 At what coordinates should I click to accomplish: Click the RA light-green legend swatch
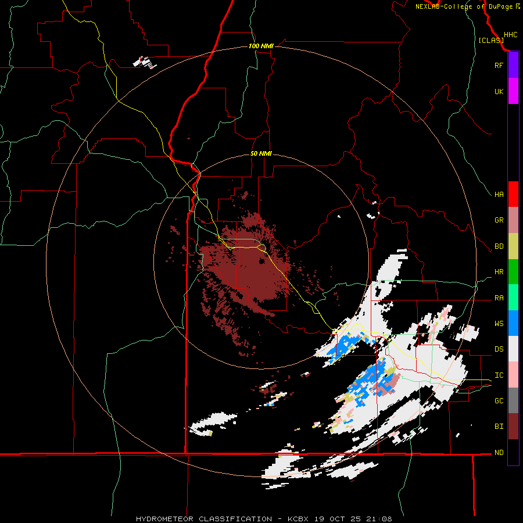[513, 298]
